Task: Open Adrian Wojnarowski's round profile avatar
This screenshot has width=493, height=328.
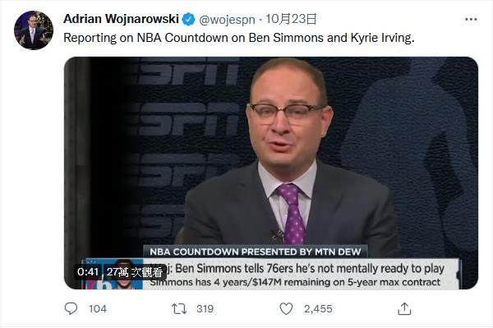Action: 34,30
